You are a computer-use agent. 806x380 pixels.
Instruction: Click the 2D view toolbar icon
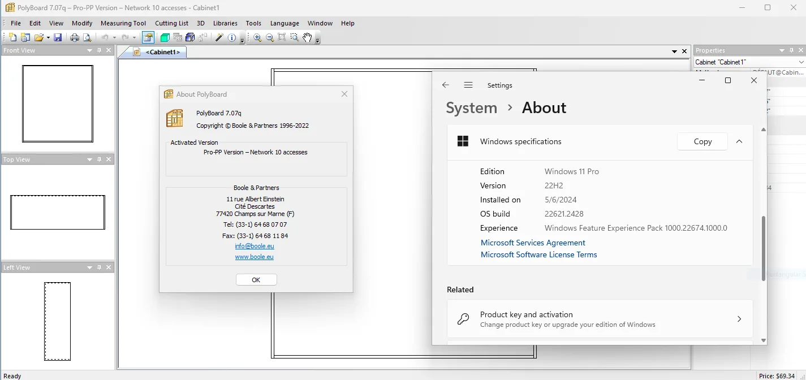[178, 37]
